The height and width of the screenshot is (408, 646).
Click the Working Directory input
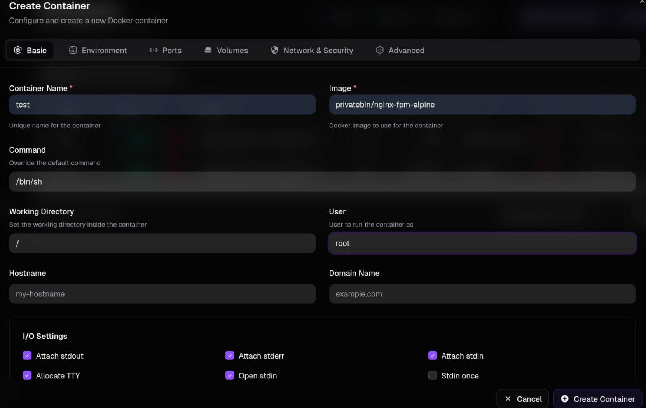(162, 243)
